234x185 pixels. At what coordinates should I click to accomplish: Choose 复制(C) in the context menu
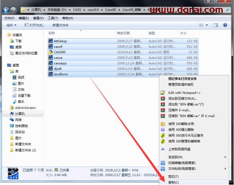coord(174,182)
